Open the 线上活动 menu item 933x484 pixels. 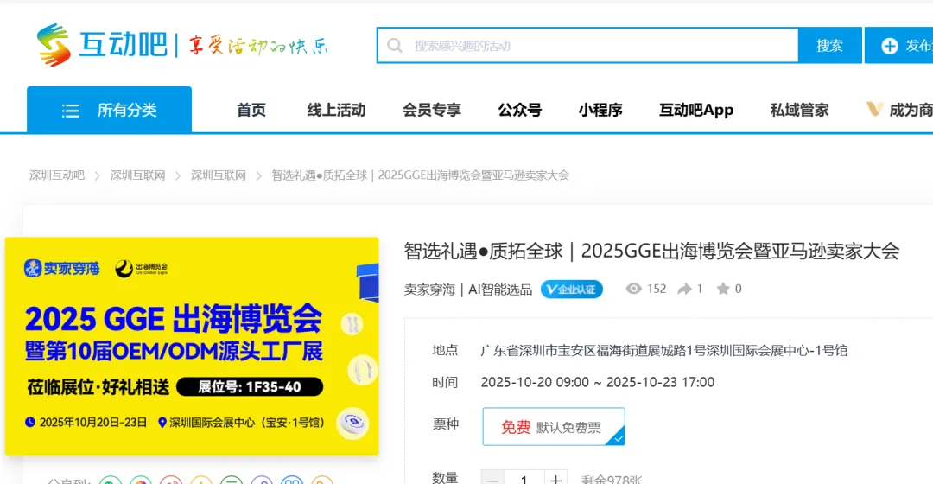[x=336, y=110]
